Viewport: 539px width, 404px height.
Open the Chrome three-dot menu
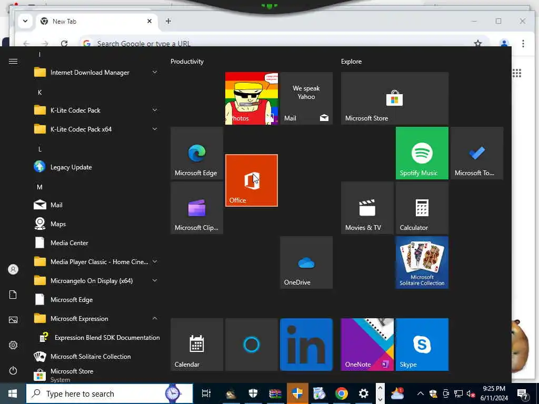[523, 43]
